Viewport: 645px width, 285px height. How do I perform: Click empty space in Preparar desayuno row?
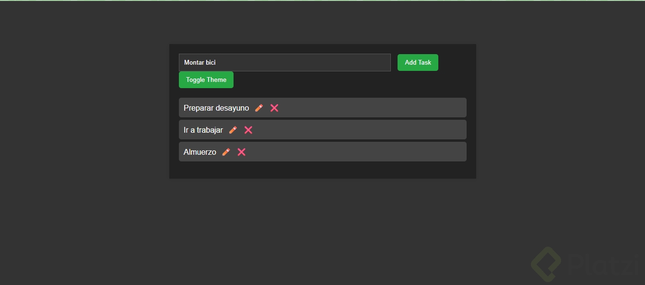tap(374, 108)
